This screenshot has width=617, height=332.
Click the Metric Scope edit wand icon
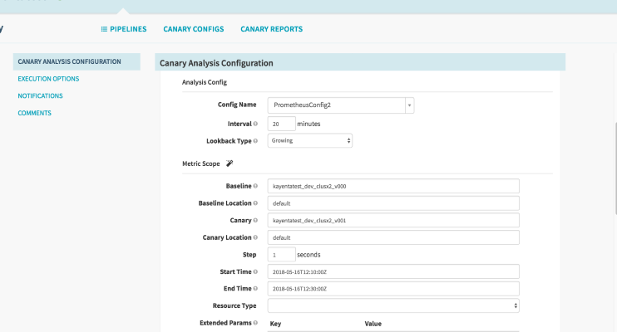pos(230,164)
